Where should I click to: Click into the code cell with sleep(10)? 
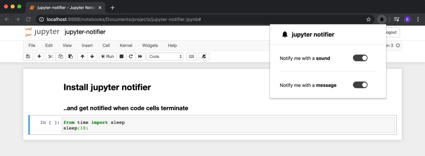pos(228,125)
